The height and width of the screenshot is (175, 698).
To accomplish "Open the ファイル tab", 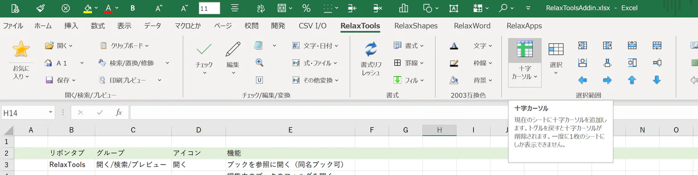I will pyautogui.click(x=13, y=26).
